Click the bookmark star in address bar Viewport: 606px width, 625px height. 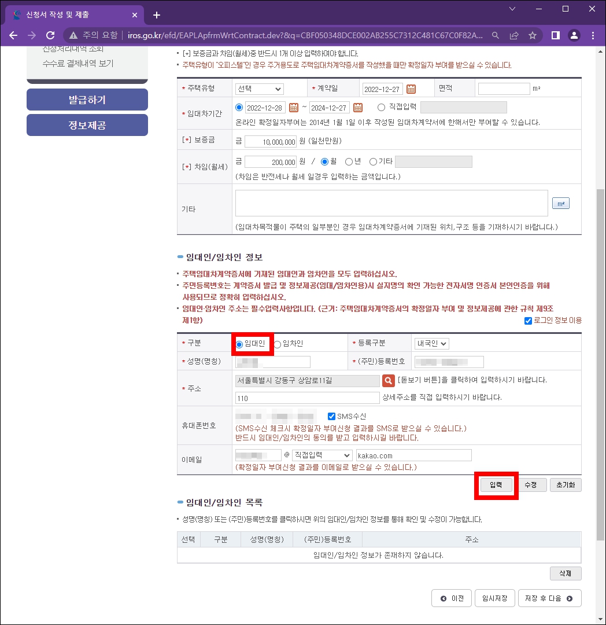click(533, 35)
